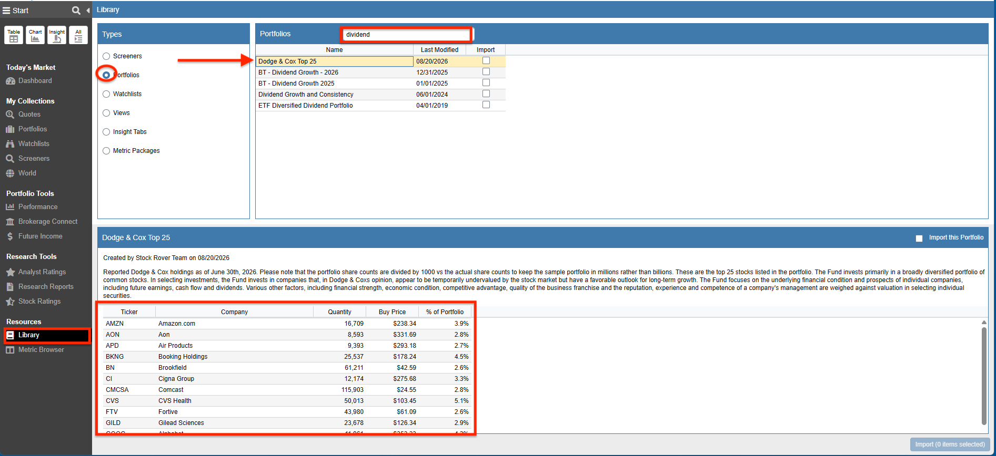Tick the Import this Portfolio checkbox
The image size is (996, 456).
pos(919,239)
